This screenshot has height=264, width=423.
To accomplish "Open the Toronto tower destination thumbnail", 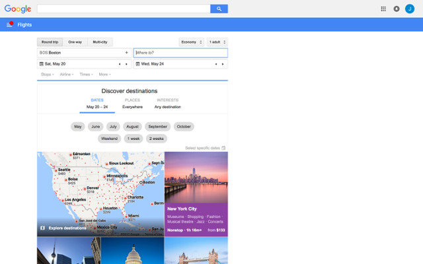I will [69, 251].
